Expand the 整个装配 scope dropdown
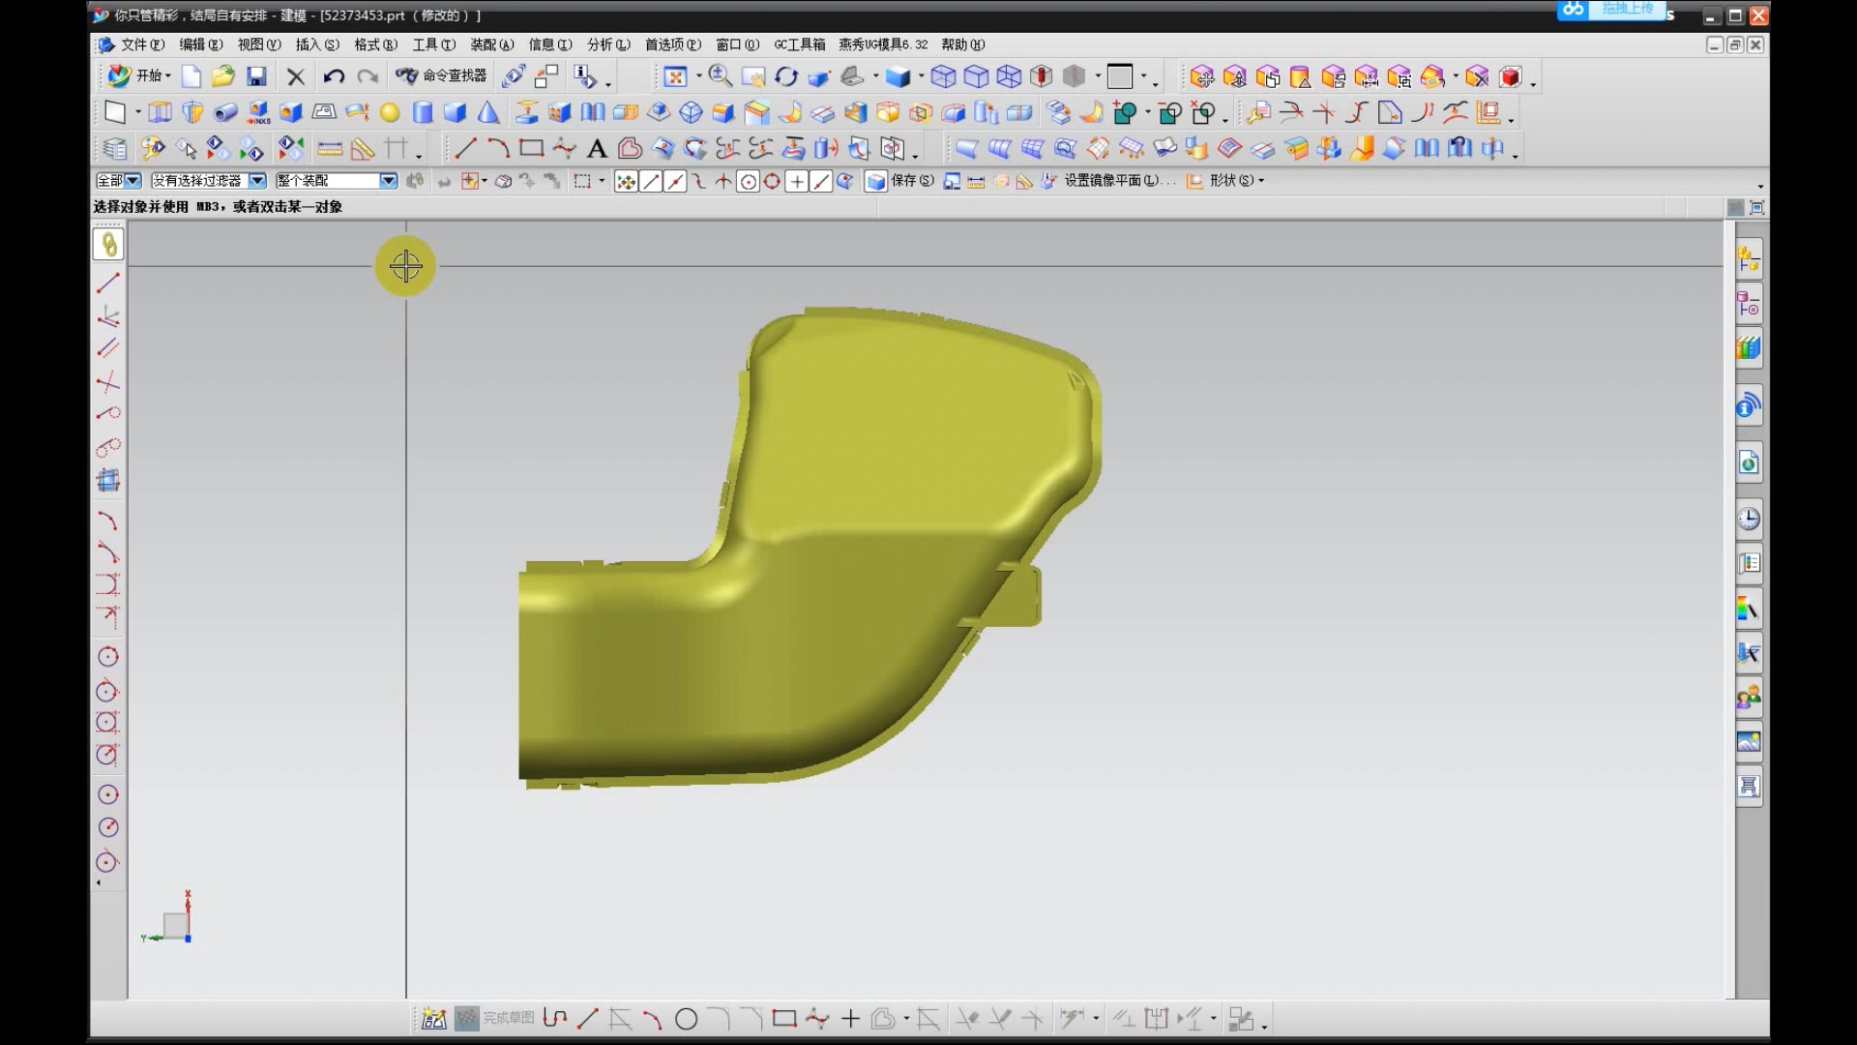Screen dimensions: 1857x1045 coord(388,181)
